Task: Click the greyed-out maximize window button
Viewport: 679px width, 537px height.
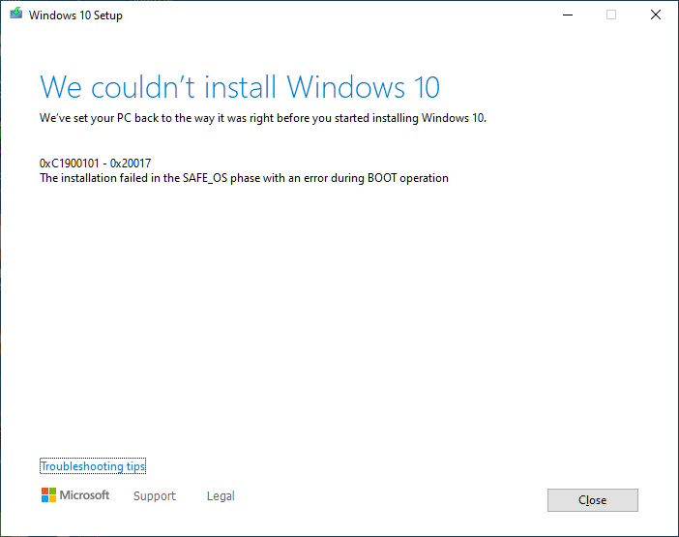Action: click(x=611, y=15)
